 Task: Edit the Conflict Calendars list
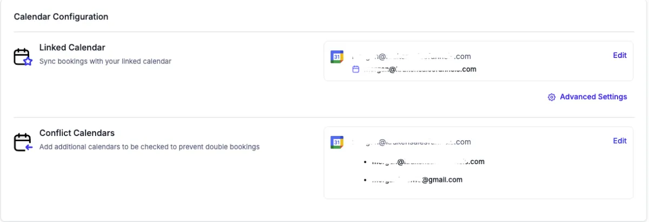click(619, 141)
